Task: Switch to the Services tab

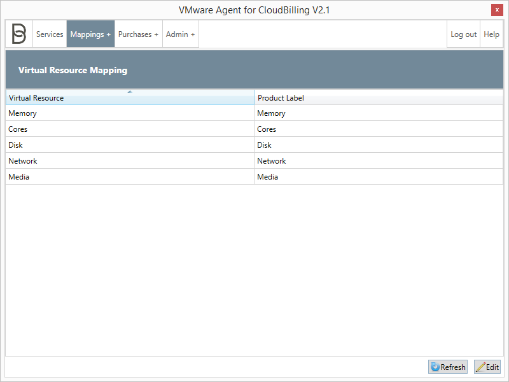Action: point(50,34)
